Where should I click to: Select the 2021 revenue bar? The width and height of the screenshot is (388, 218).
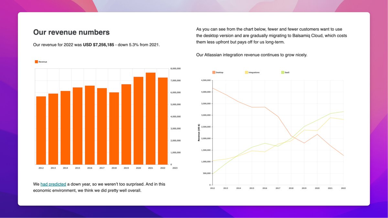[151, 119]
